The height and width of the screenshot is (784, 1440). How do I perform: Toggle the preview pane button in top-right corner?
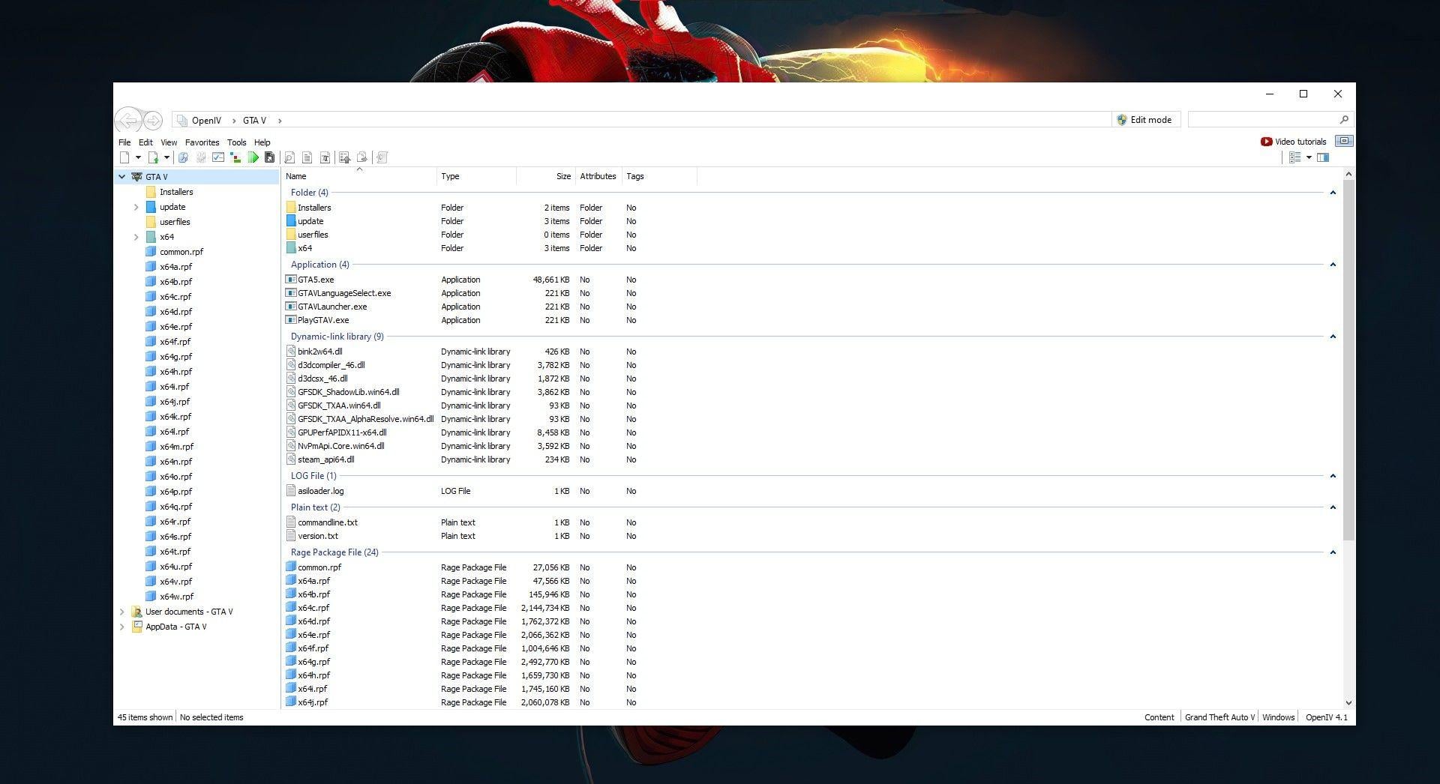1344,140
